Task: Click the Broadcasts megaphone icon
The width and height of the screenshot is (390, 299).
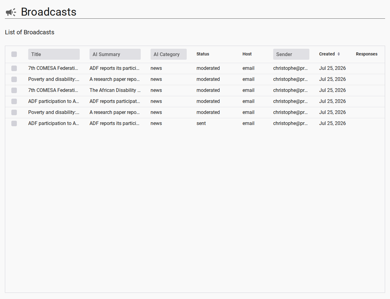Action: click(x=11, y=12)
